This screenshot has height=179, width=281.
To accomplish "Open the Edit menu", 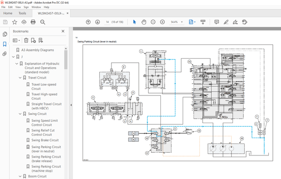I will tap(10, 7).
